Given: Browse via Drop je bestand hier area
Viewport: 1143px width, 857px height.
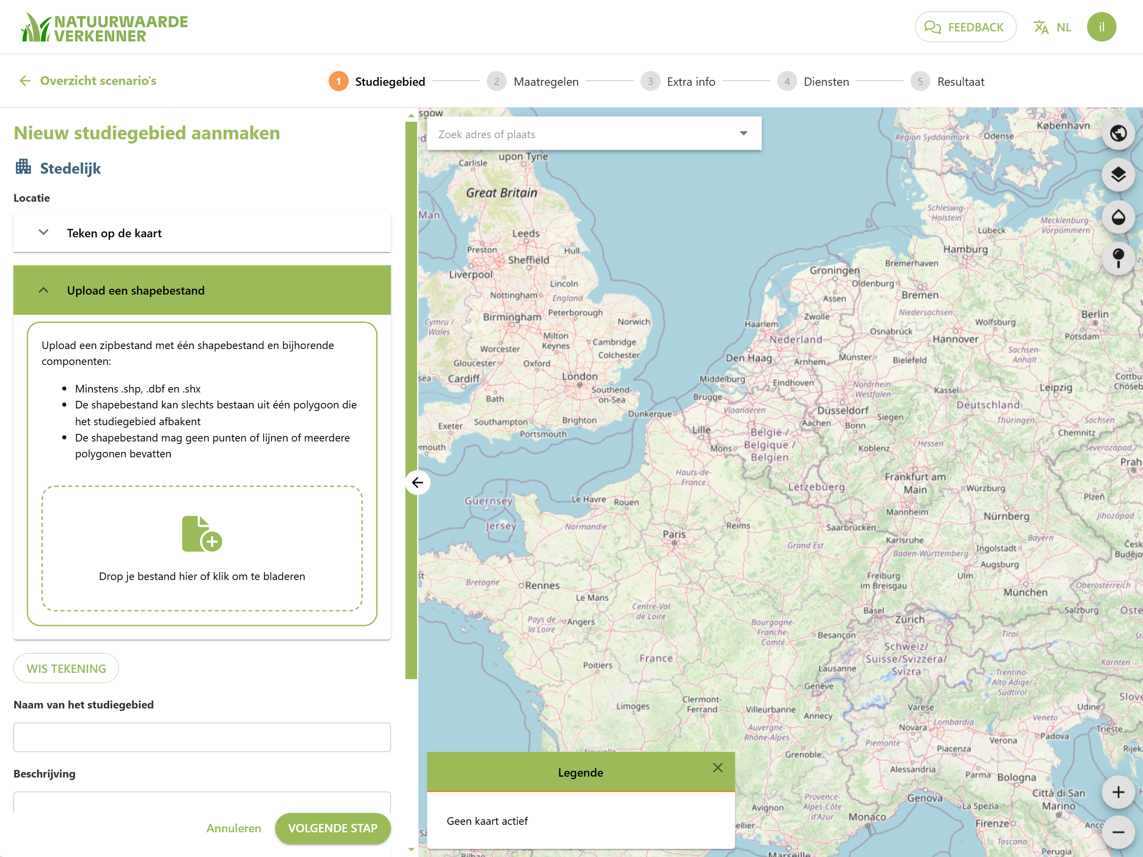Looking at the screenshot, I should [x=202, y=549].
